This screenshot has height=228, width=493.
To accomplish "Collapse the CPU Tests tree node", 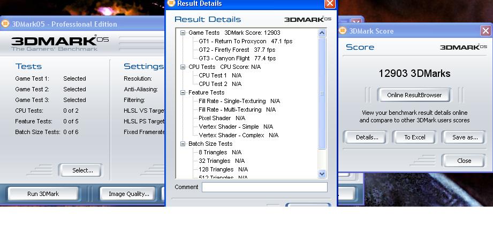I will pyautogui.click(x=183, y=67).
